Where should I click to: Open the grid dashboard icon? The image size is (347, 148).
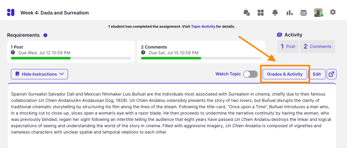point(260,13)
